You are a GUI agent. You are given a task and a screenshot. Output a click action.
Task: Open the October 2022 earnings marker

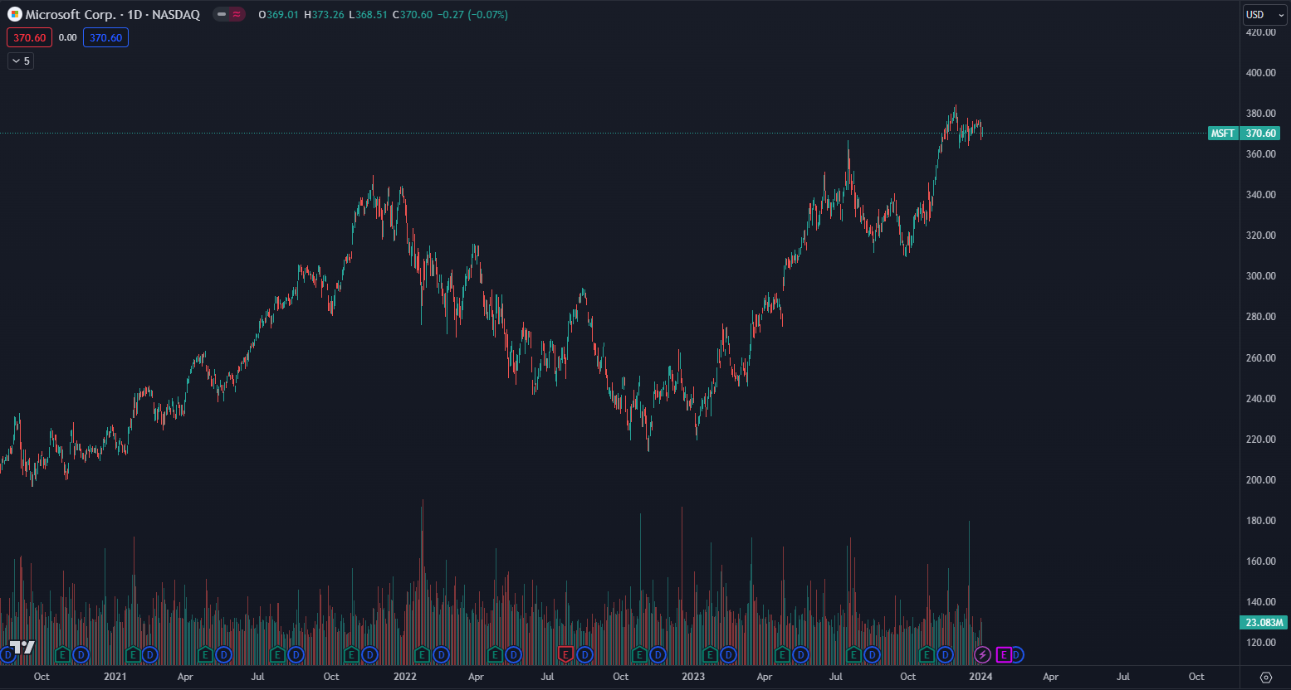point(639,654)
